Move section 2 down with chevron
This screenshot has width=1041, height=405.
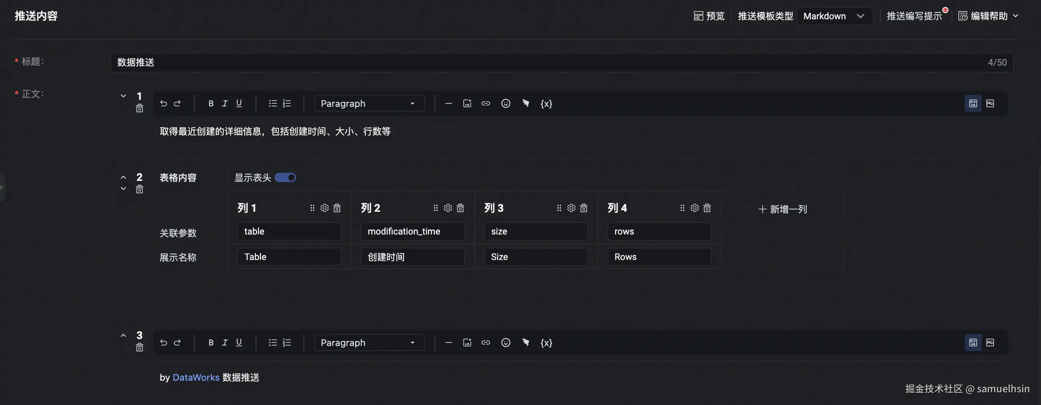pos(123,188)
